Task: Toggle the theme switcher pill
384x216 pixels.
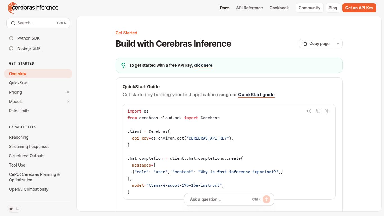Action: (14, 209)
